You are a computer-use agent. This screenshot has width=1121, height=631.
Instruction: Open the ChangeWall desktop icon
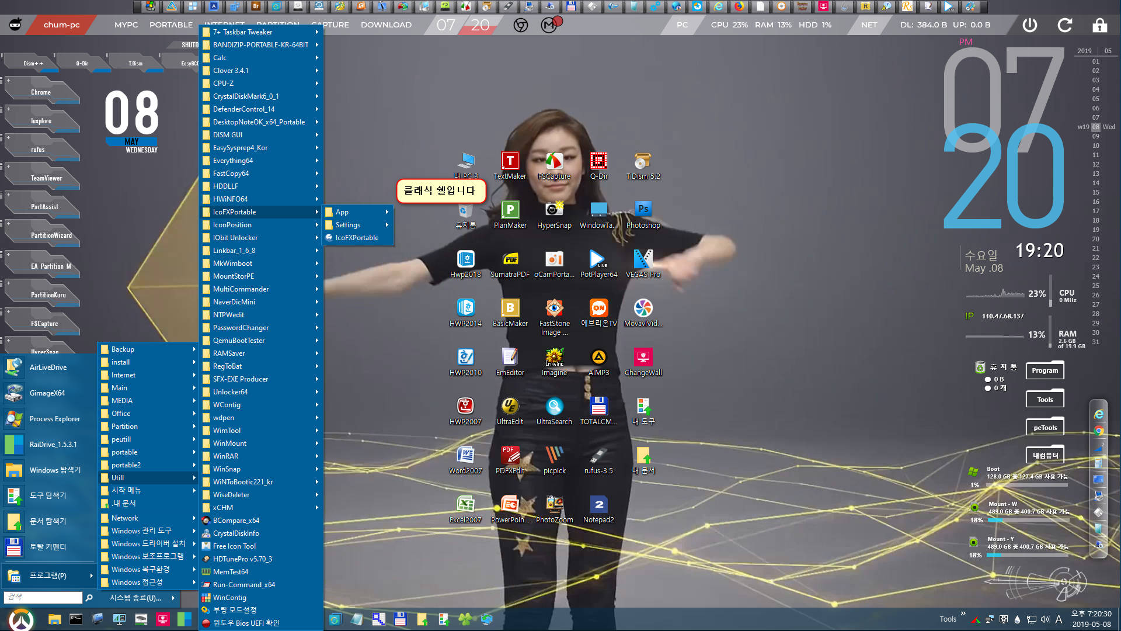tap(643, 362)
